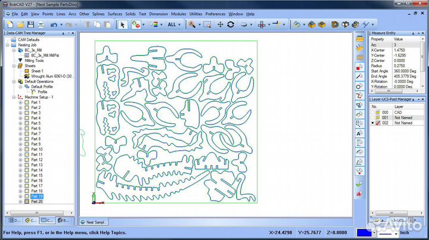Screen dimensions: 429x240
Task: Activate the Select arrow cursor tool
Action: (122, 24)
